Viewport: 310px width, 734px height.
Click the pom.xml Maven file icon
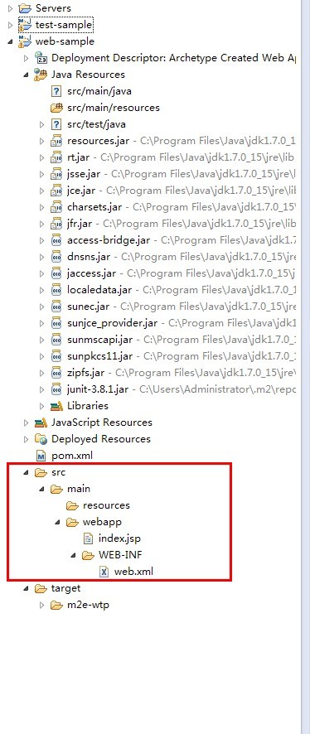click(x=41, y=456)
